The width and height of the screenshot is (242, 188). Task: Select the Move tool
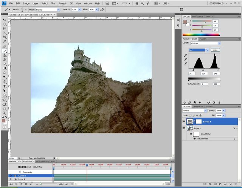tap(4, 20)
